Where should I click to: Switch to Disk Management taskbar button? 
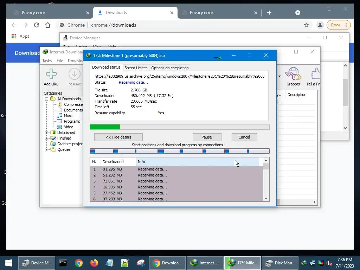click(x=280, y=263)
